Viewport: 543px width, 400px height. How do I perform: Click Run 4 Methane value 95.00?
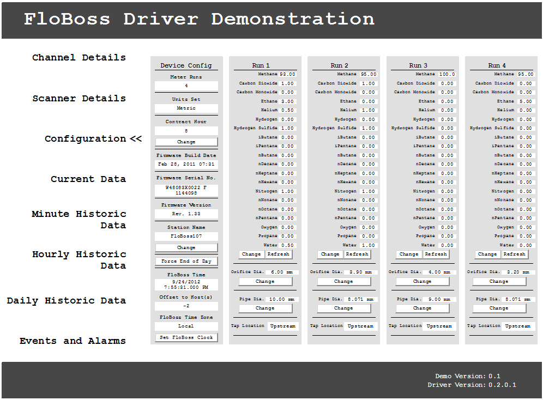[x=526, y=75]
